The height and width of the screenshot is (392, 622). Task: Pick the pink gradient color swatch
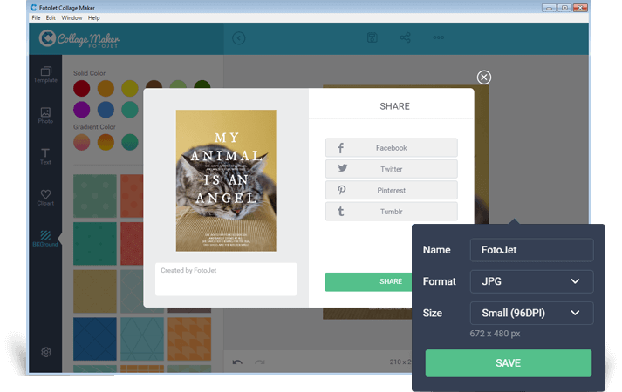[82, 142]
